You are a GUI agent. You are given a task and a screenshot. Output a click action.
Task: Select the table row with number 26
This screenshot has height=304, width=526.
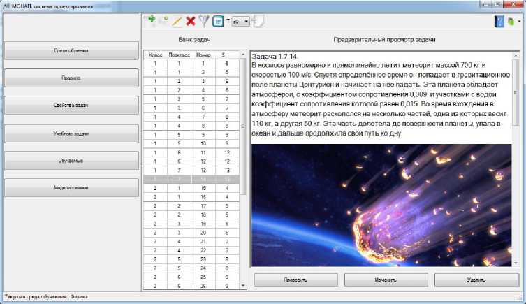point(191,286)
